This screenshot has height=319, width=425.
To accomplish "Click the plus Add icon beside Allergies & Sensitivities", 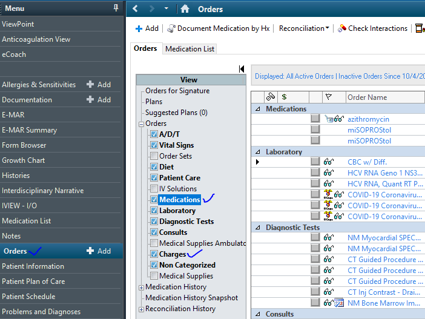I will pos(90,85).
